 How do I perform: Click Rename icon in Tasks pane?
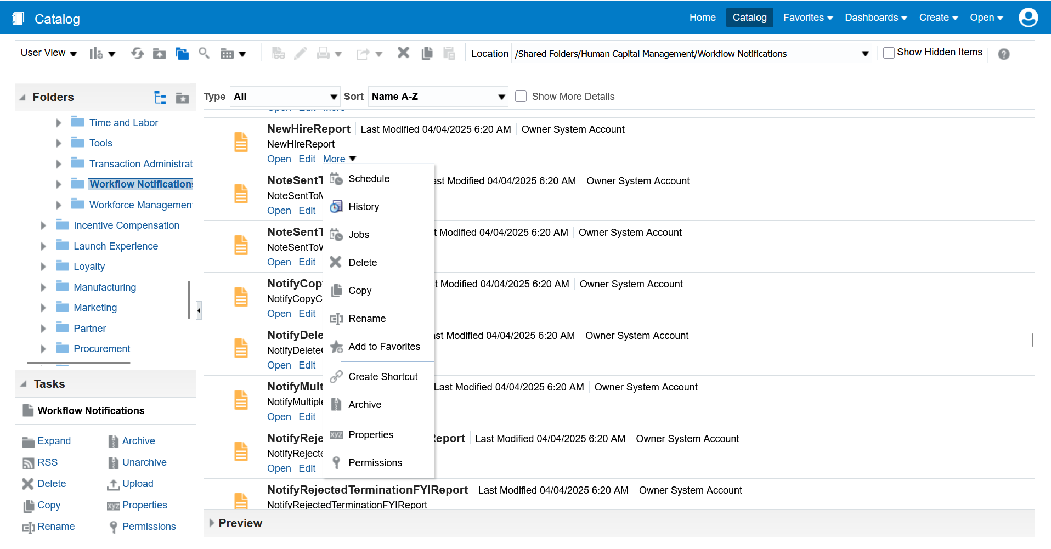(29, 527)
